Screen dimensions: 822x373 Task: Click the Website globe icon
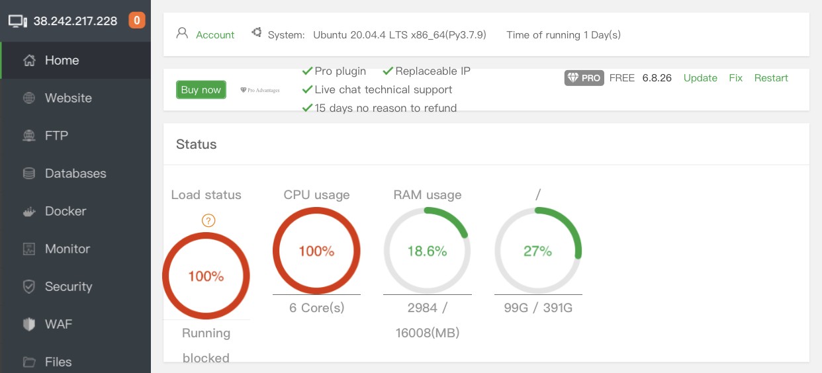[x=29, y=99]
